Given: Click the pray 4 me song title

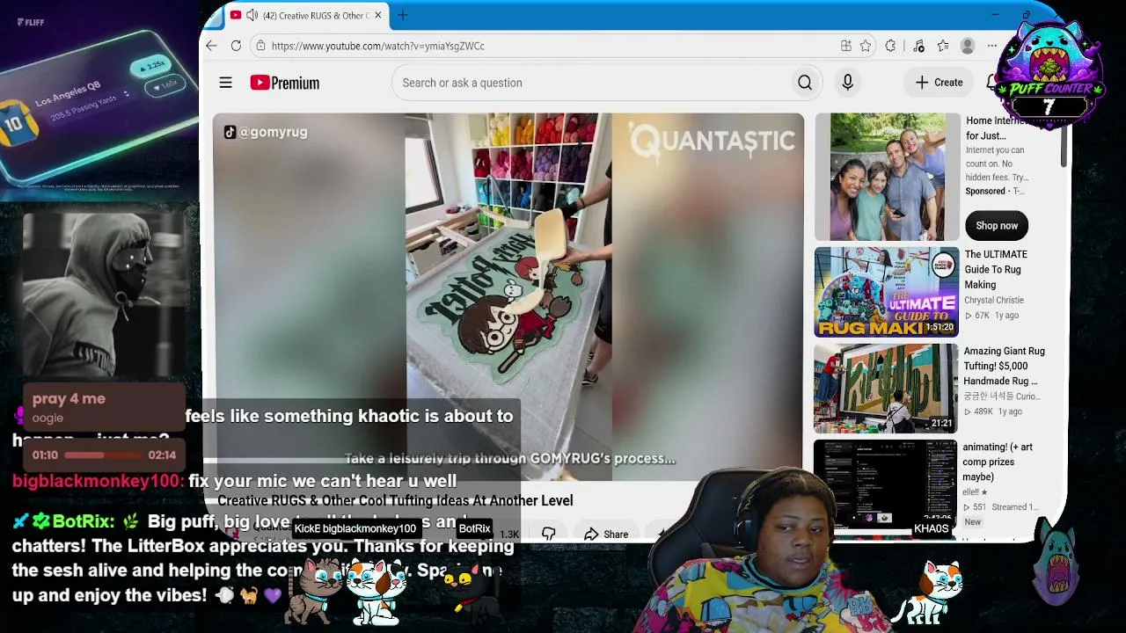Looking at the screenshot, I should point(69,398).
